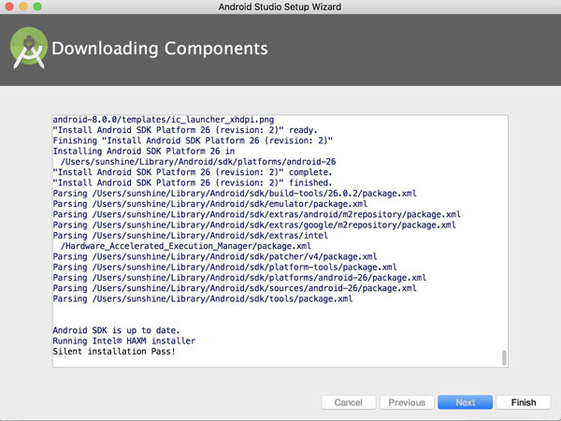Click the Android Studio logo icon

(30, 51)
